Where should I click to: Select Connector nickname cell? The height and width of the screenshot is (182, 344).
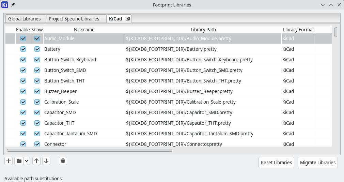coord(84,143)
